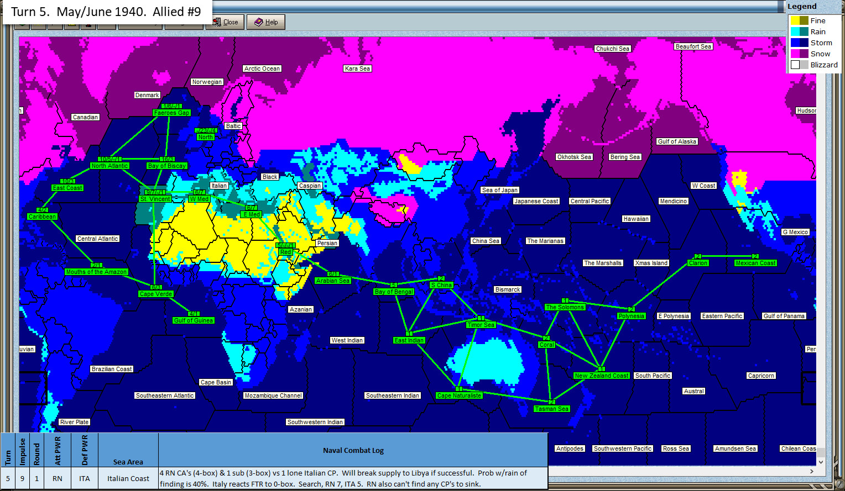Click The Solomons sea area label

pyautogui.click(x=565, y=307)
